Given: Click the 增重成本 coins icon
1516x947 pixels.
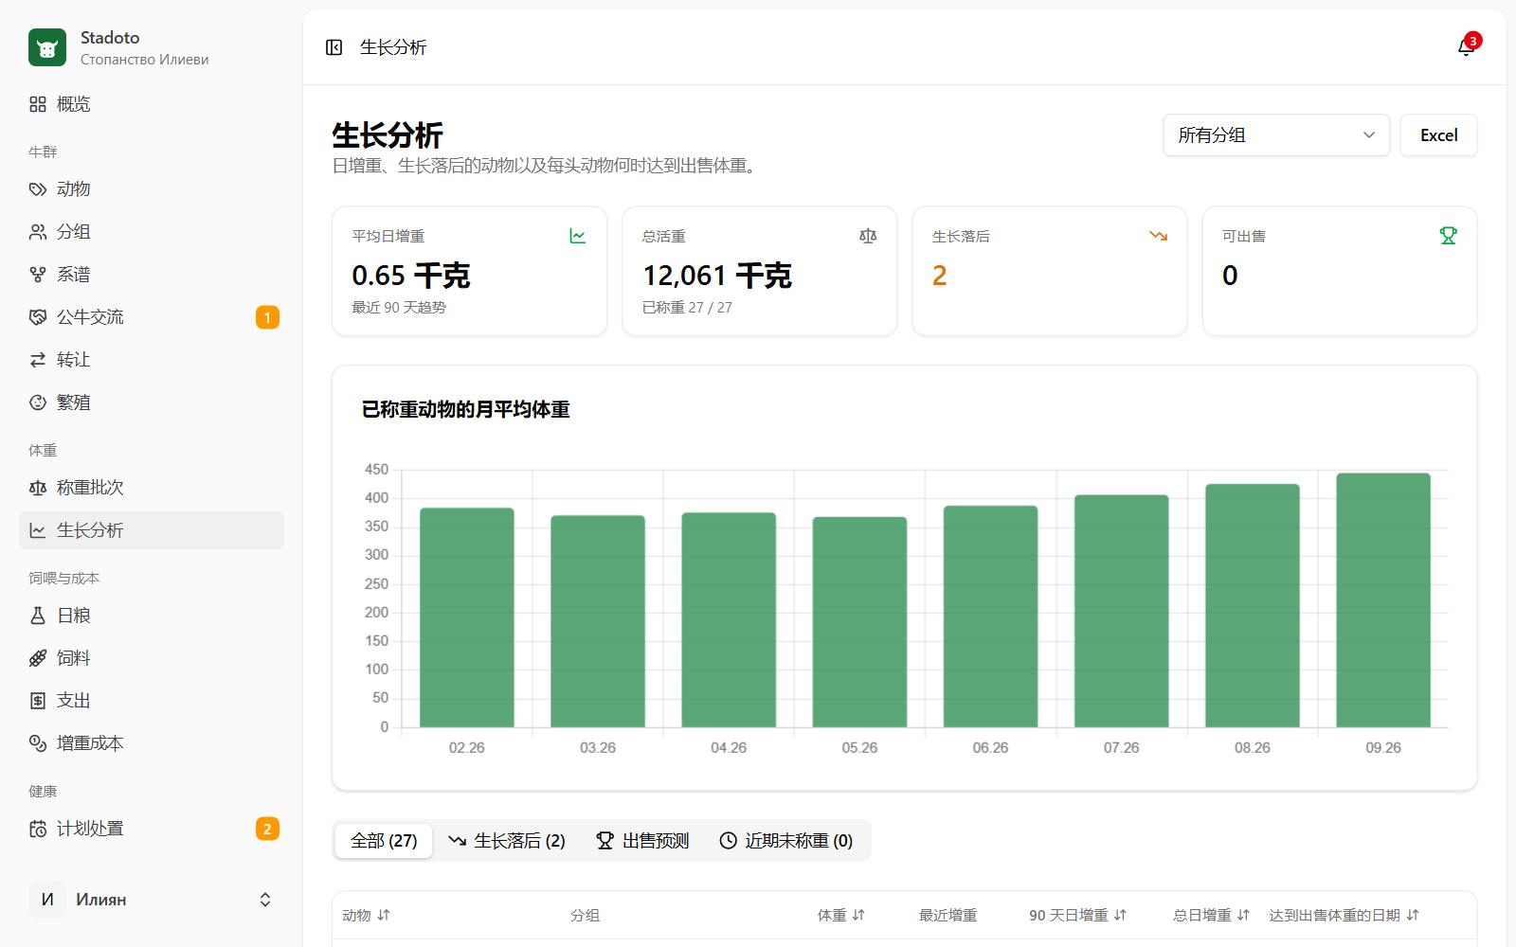Looking at the screenshot, I should coord(38,743).
